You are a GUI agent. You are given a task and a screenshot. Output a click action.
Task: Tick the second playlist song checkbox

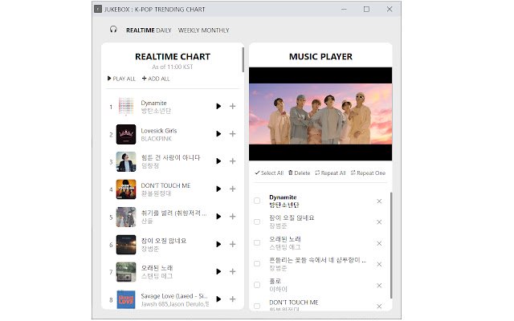pos(257,221)
